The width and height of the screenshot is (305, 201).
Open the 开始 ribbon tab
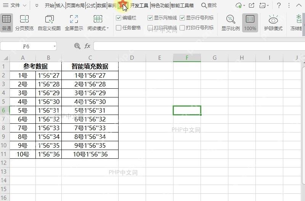coord(50,5)
